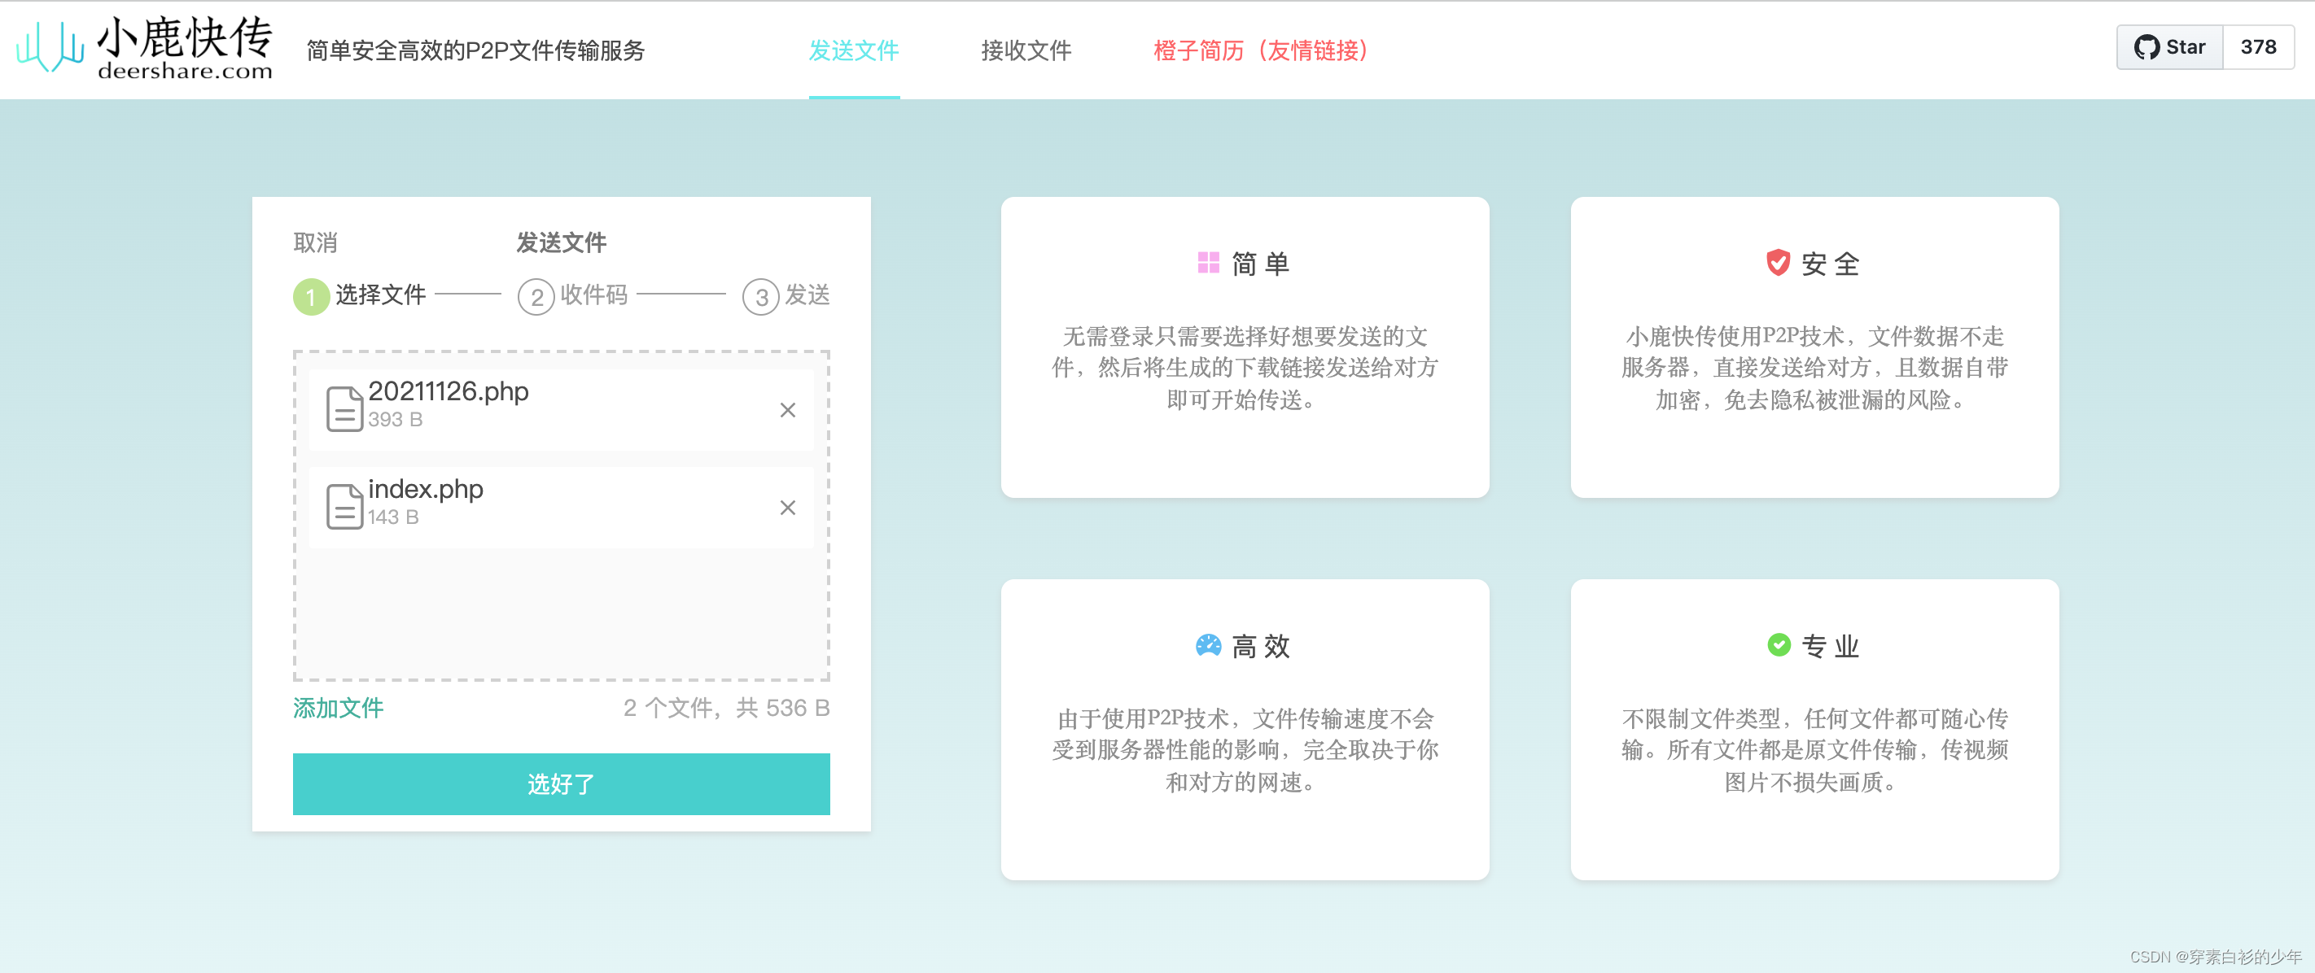Remove 20211126.php from the list
The width and height of the screenshot is (2315, 973).
tap(788, 411)
